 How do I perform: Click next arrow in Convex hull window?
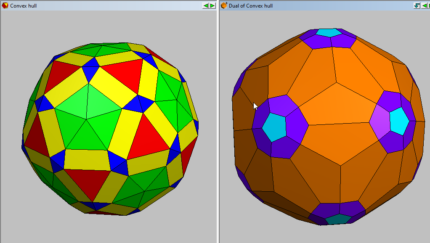click(213, 5)
